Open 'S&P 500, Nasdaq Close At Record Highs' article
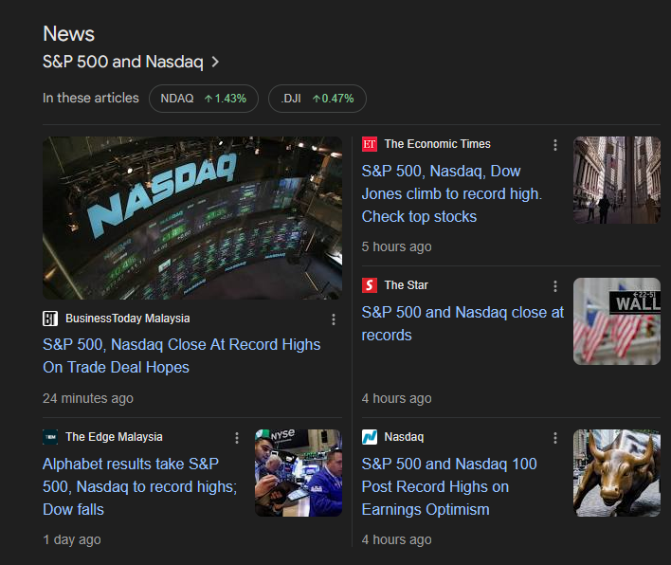 pos(181,355)
